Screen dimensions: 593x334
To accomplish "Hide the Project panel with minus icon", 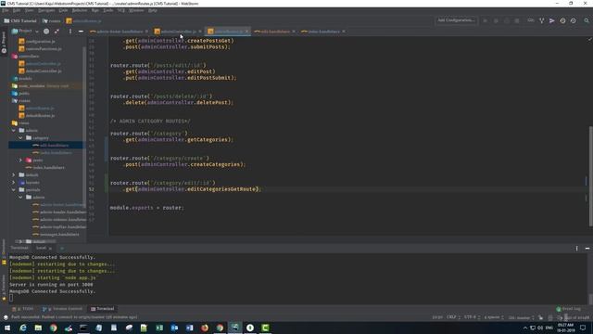I will click(81, 32).
